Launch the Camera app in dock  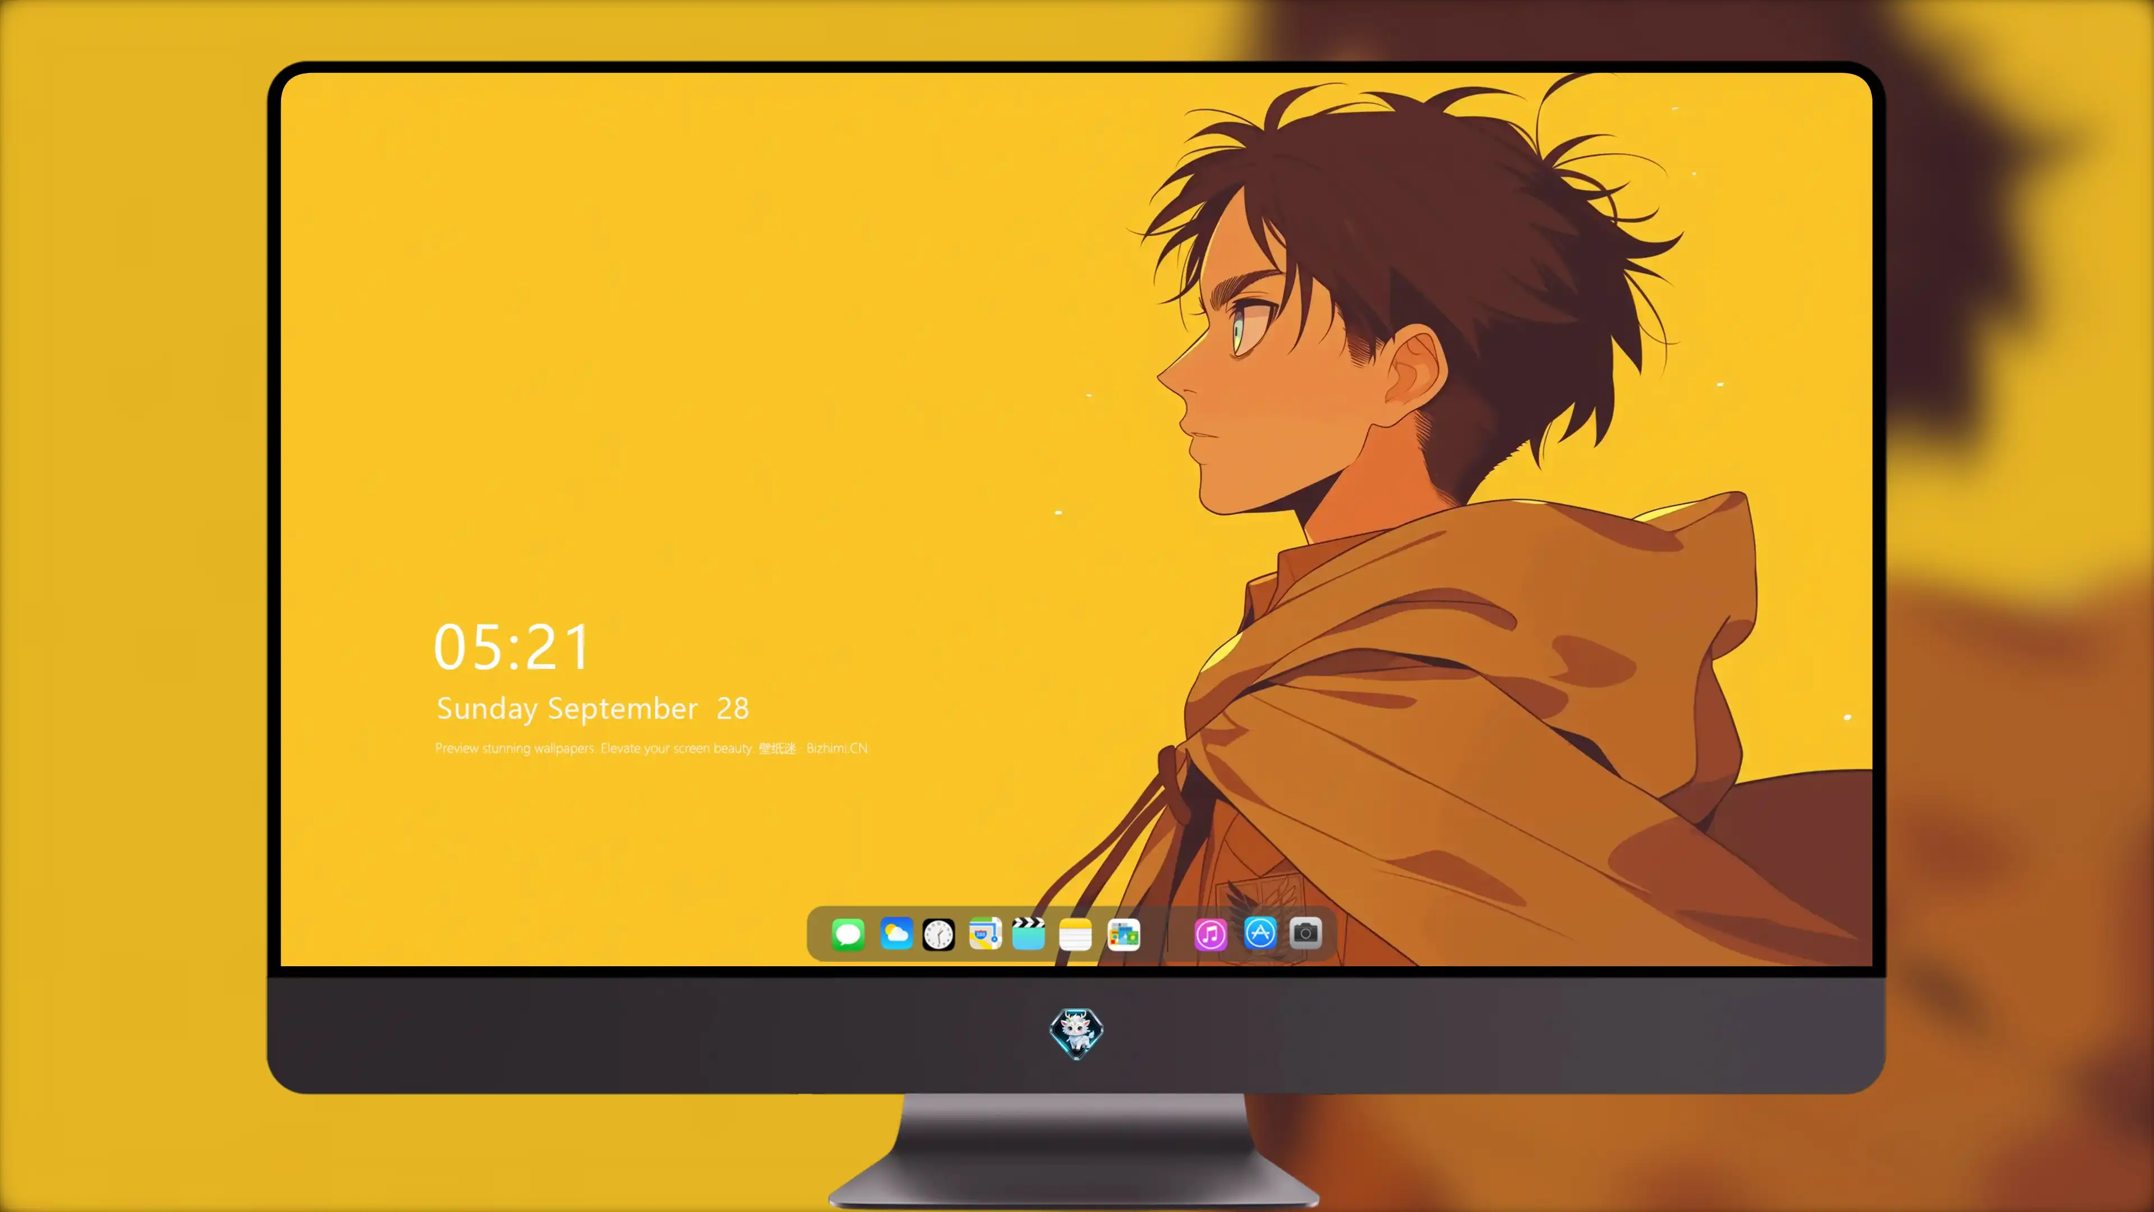pyautogui.click(x=1305, y=933)
